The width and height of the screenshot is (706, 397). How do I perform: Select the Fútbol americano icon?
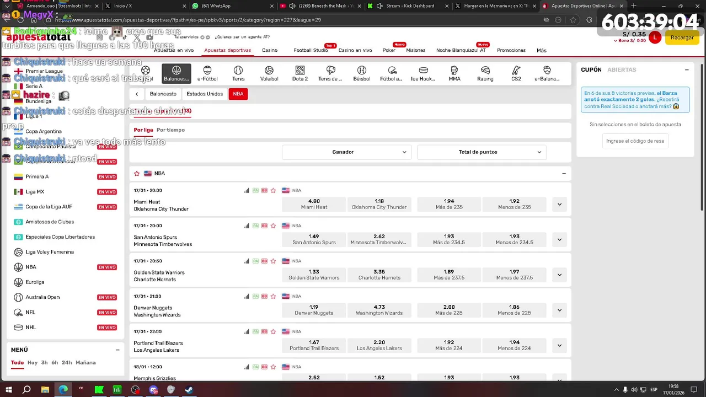click(392, 73)
